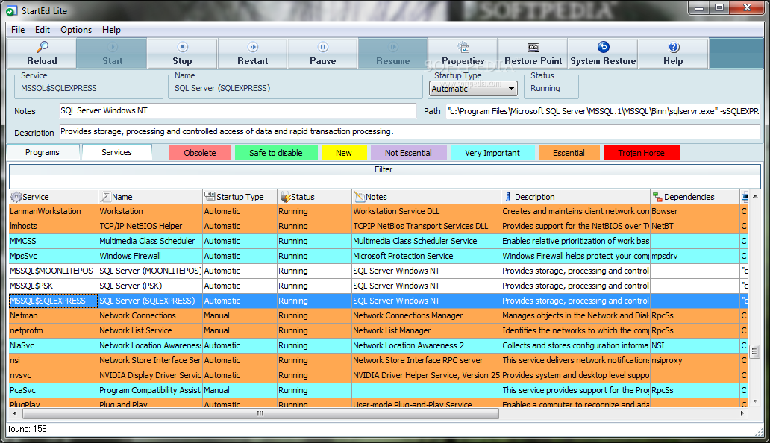Select the lmhosts service row

(x=378, y=226)
